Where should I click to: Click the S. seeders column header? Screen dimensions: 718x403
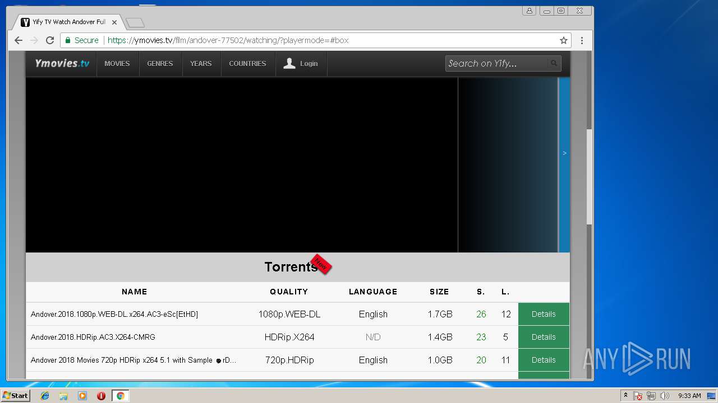click(x=481, y=292)
